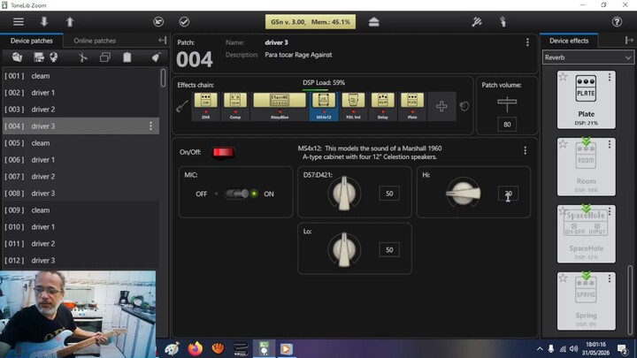Select the Plate effect in effects chain
Image resolution: width=637 pixels, height=358 pixels.
(412, 106)
